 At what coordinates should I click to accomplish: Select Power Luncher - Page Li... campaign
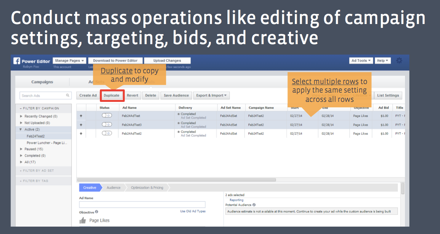pyautogui.click(x=47, y=143)
